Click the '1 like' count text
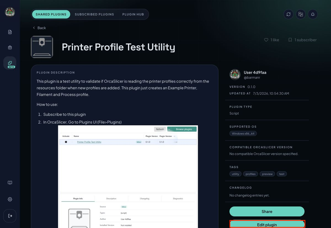Screen dimensions: 331x228 (x=275, y=40)
